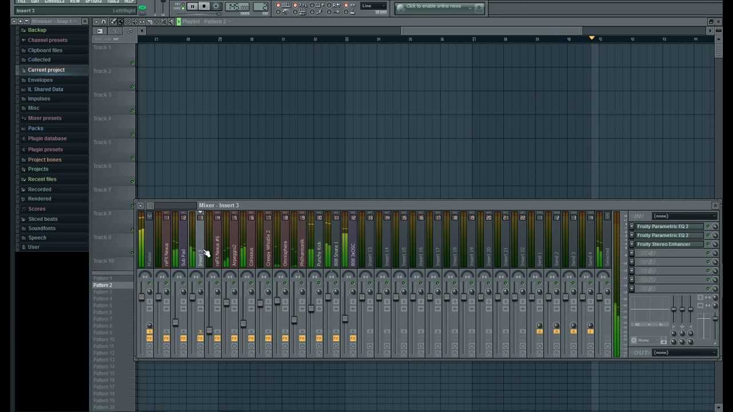Open the mixer IN (none) dropdown
Screen dimensions: 733x412
click(x=685, y=216)
